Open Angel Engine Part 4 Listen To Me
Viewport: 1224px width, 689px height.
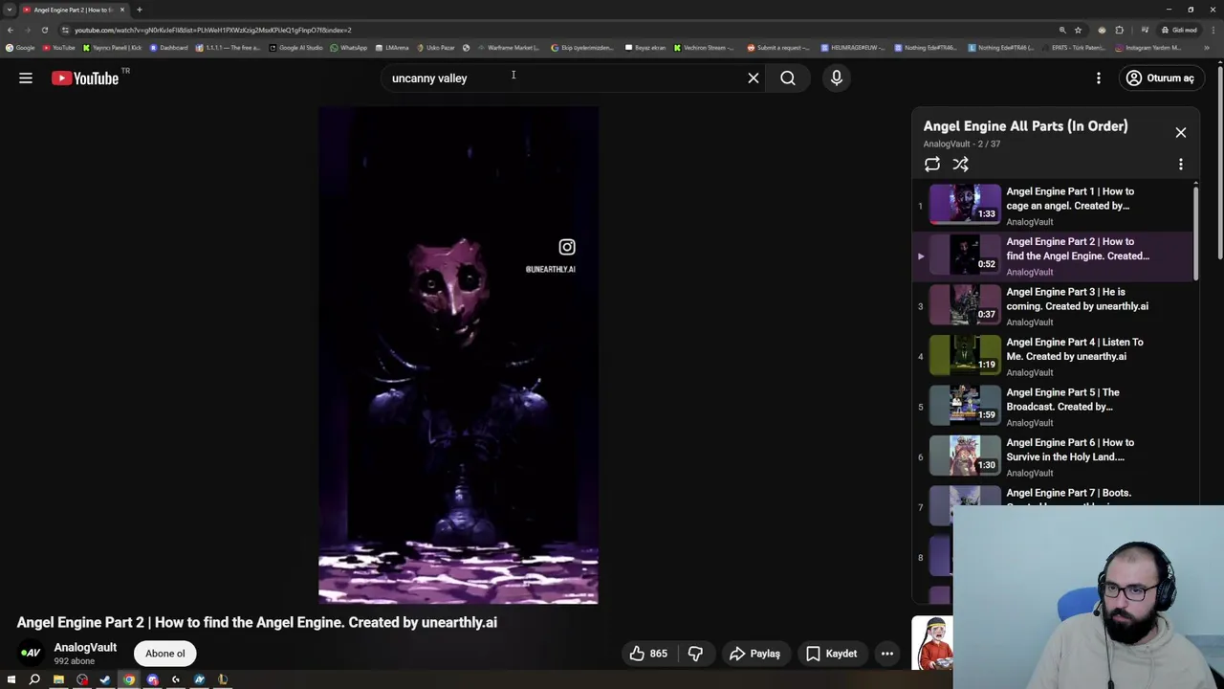[1053, 356]
